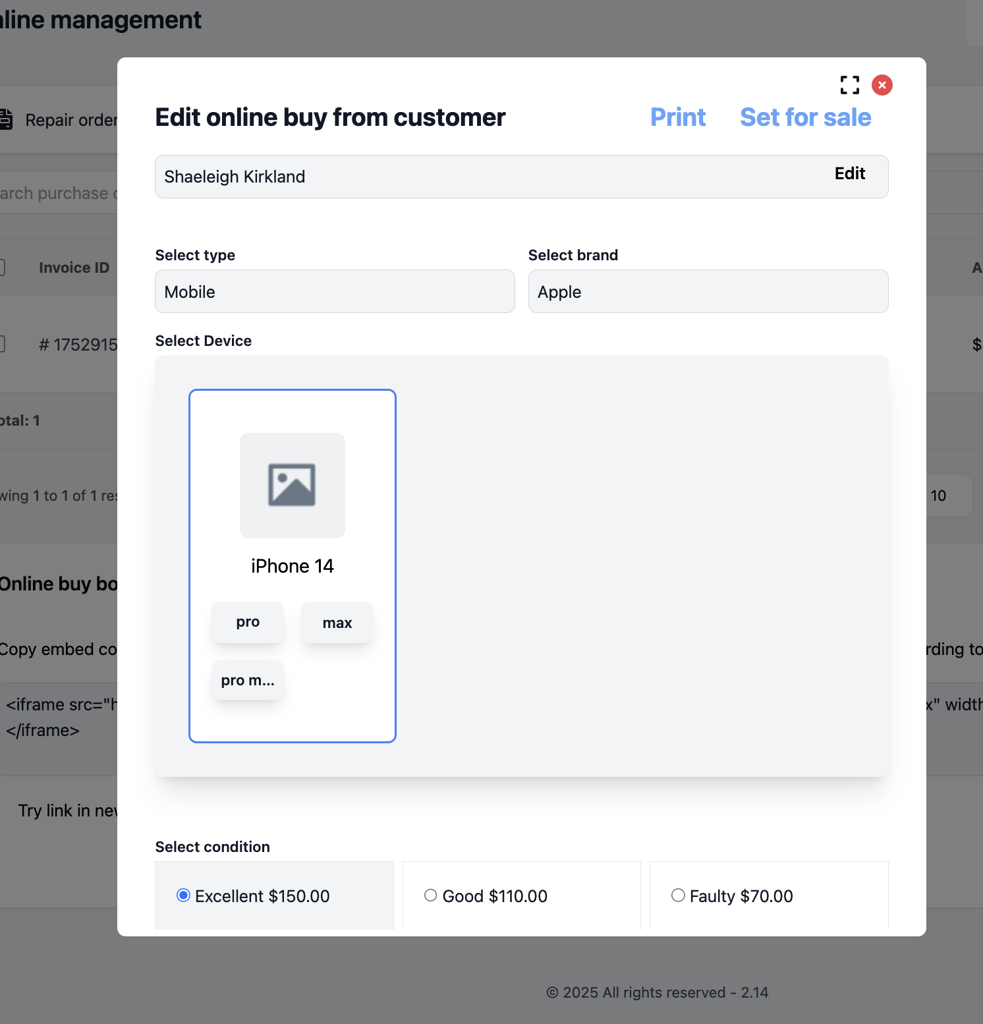Click the fullscreen expand icon

point(849,85)
